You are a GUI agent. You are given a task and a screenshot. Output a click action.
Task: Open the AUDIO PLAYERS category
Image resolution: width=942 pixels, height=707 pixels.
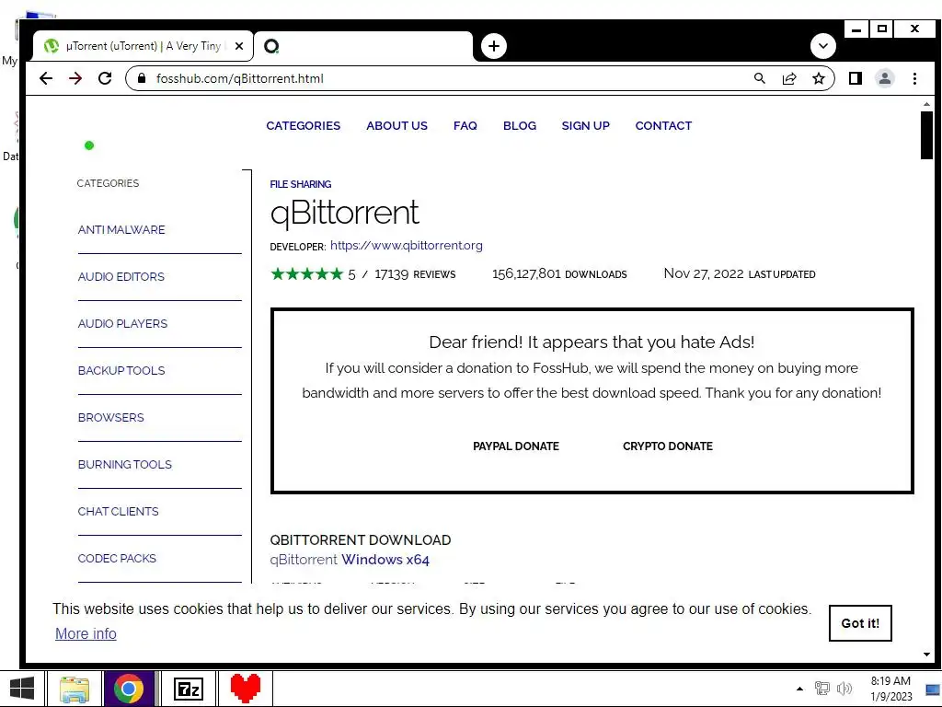coord(122,323)
